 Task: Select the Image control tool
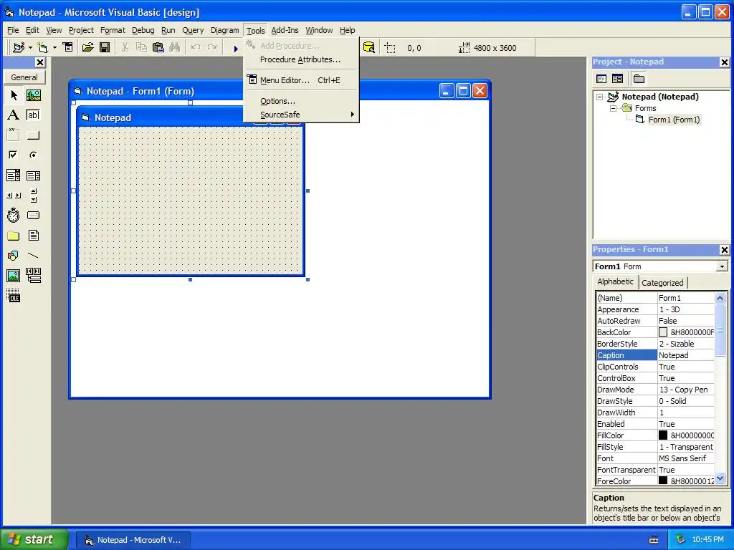click(13, 276)
